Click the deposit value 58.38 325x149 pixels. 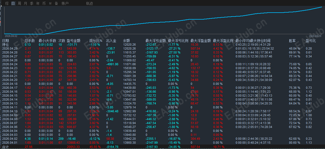(110, 139)
